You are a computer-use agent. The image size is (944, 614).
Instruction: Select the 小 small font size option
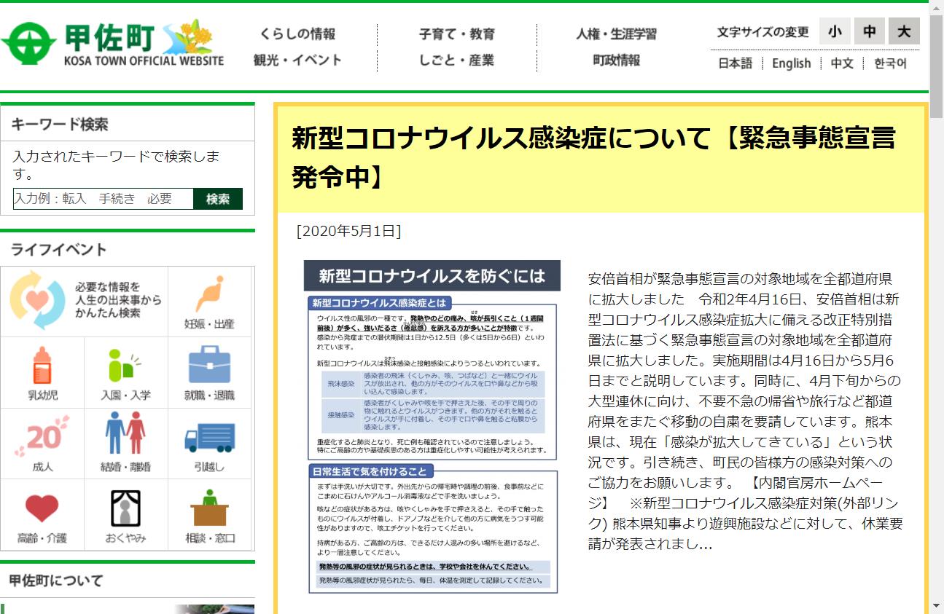[835, 31]
